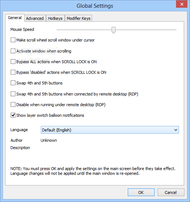Toggle swap buttons when connected by RDP
Image resolution: width=190 pixels, height=202 pixels.
click(x=13, y=94)
